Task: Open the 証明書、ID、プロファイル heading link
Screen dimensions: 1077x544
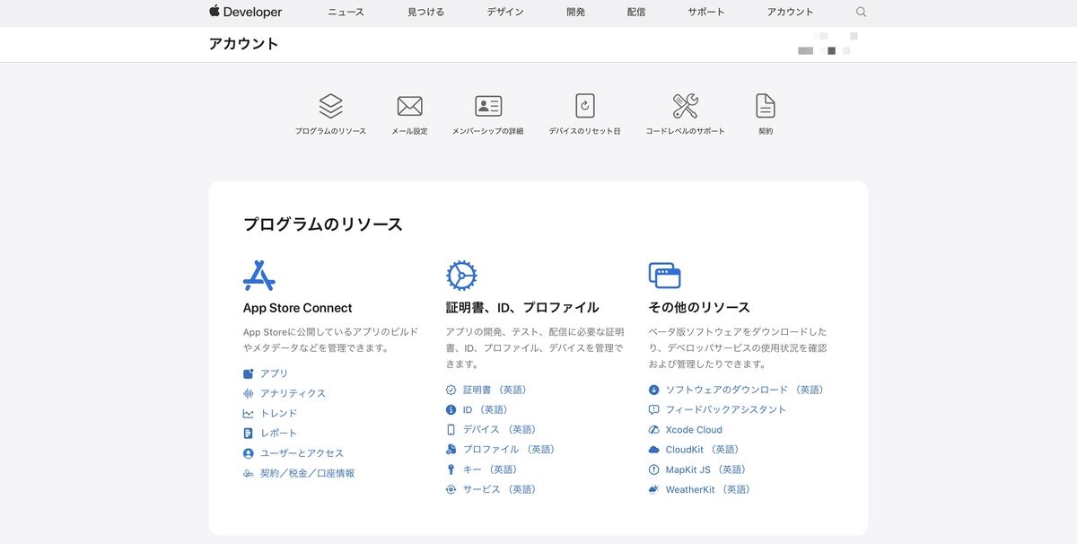Action: click(x=522, y=308)
